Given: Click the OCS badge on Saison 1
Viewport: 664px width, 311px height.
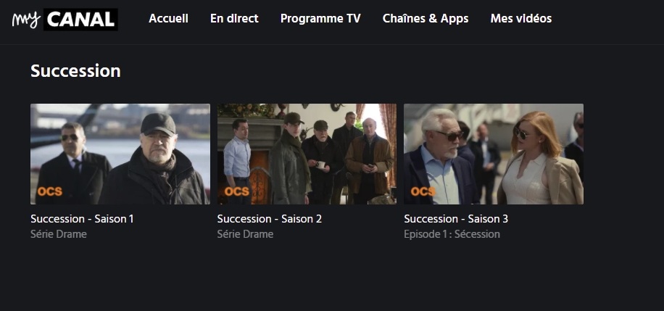Looking at the screenshot, I should point(50,191).
